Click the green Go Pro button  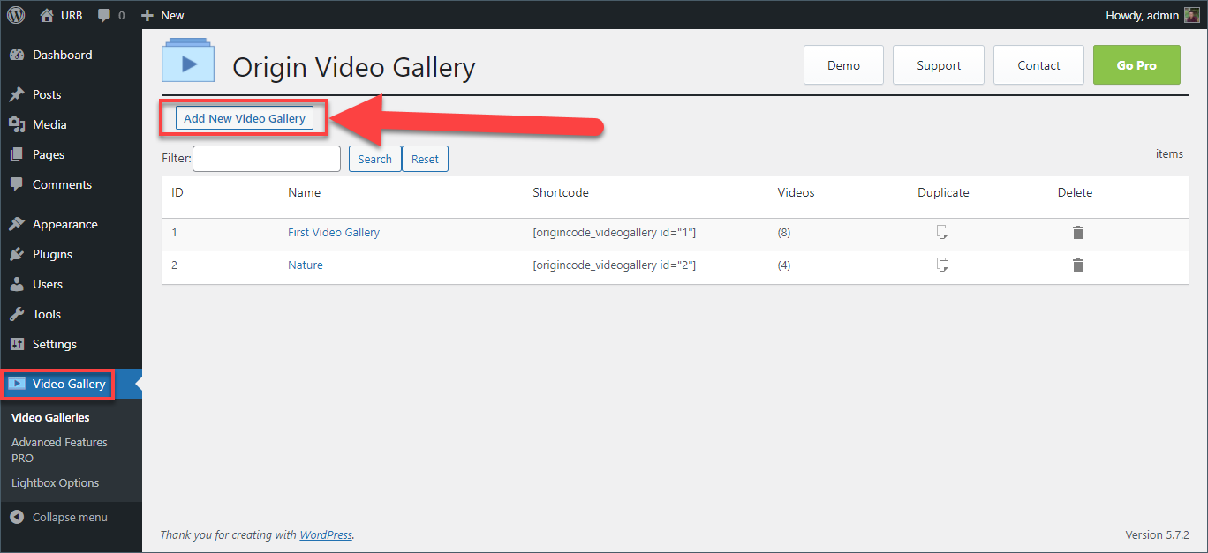[1136, 65]
